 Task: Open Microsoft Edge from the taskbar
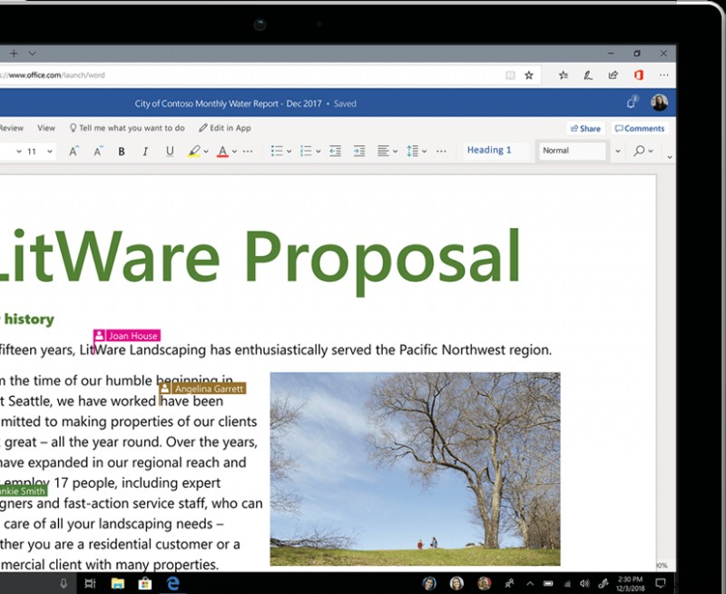tap(172, 584)
